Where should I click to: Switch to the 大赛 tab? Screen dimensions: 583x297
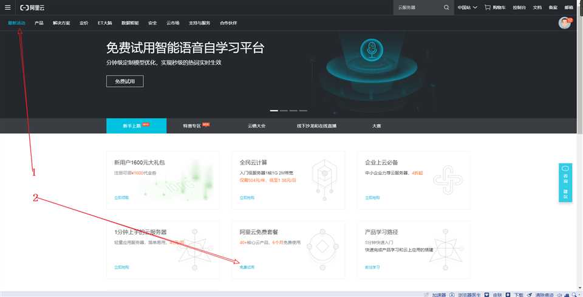tap(377, 126)
